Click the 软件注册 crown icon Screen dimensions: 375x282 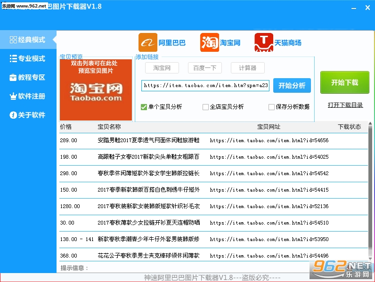pos(13,97)
